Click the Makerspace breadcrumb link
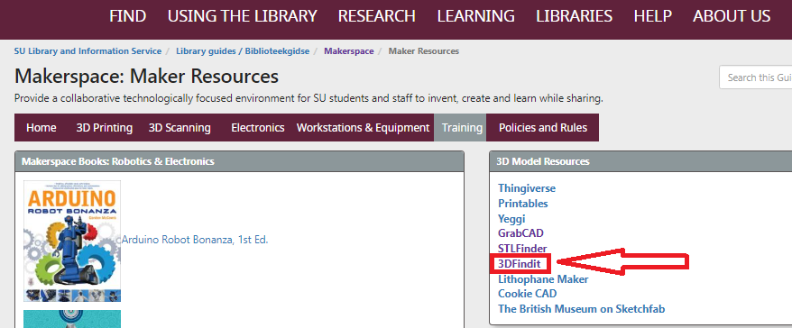This screenshot has width=792, height=328. click(349, 51)
